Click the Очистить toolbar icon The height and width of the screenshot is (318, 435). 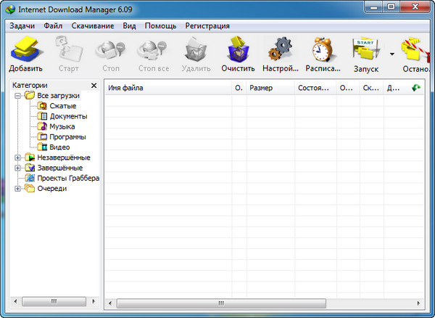pos(239,54)
